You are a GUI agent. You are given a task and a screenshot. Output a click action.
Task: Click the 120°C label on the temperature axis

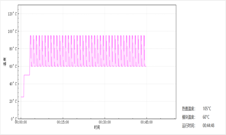(x=12, y=14)
